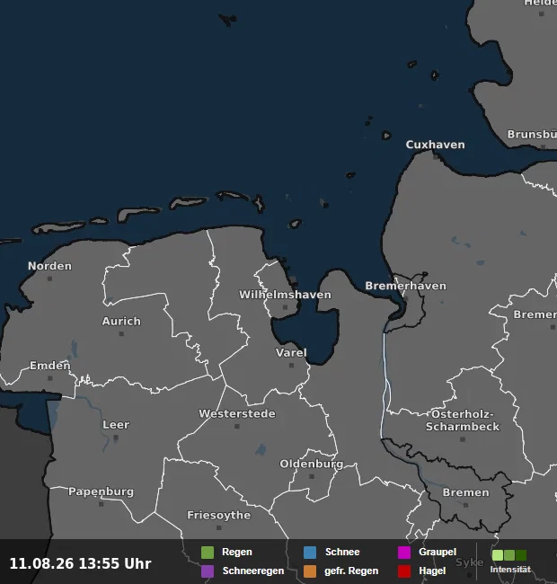Click the Osterholz-Scharmbeck marker dot
The image size is (557, 584).
click(x=463, y=439)
